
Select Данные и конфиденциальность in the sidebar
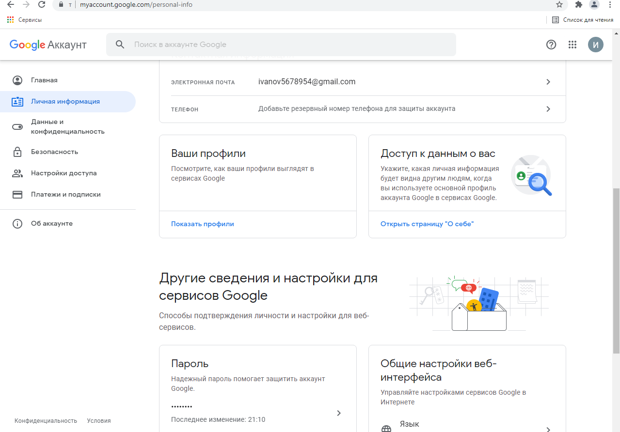[x=67, y=127]
